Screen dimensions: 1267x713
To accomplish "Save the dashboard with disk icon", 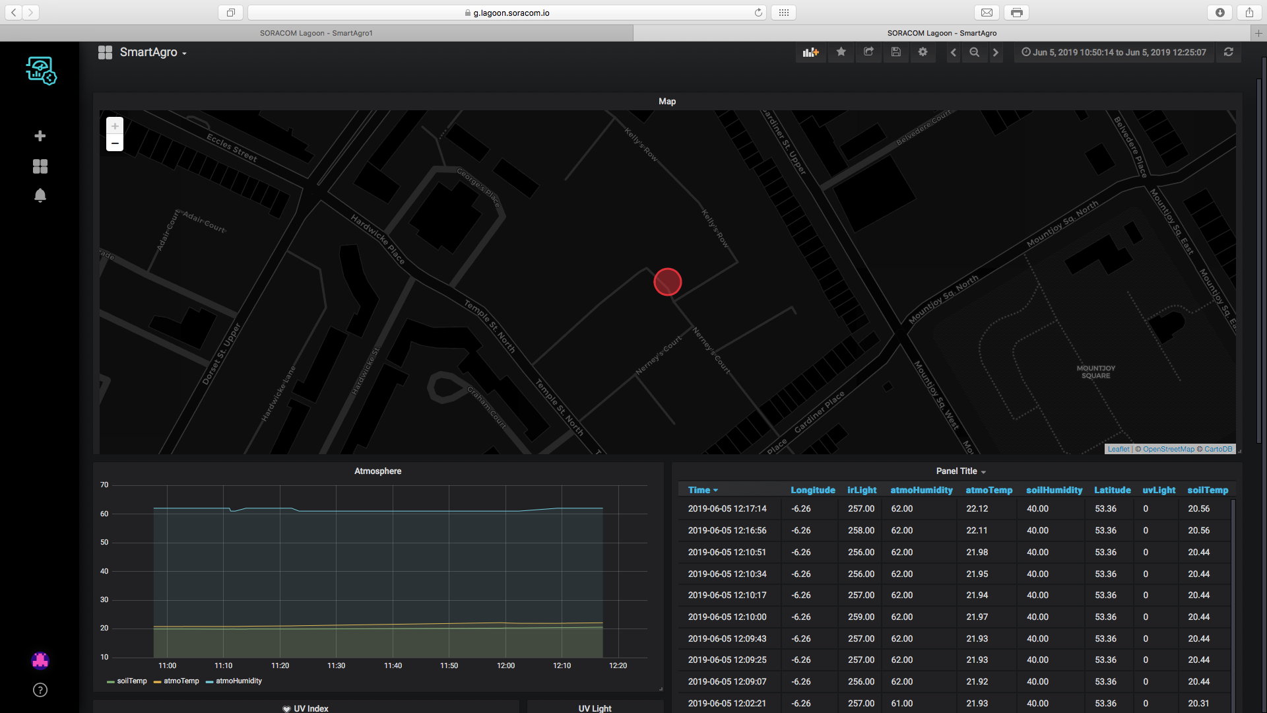I will click(895, 52).
